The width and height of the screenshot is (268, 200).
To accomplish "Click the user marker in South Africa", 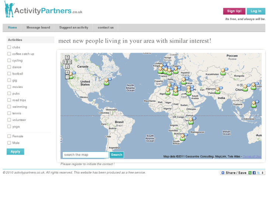I will tap(182, 137).
